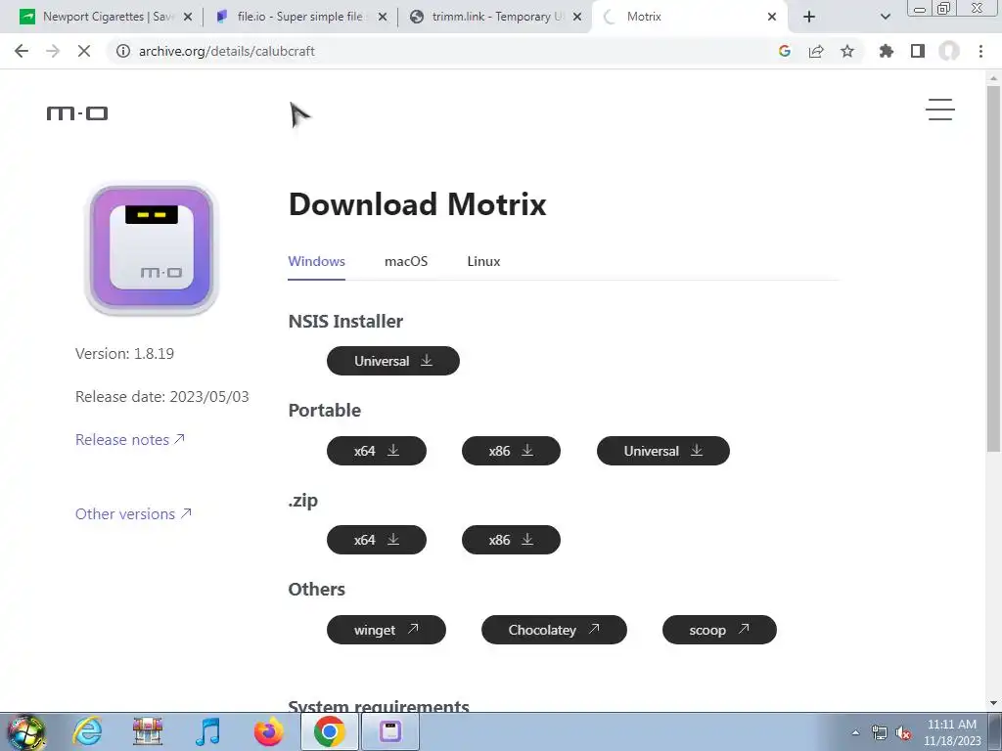
Task: Switch to Newport Cigarettes browser tab
Action: coord(108,17)
